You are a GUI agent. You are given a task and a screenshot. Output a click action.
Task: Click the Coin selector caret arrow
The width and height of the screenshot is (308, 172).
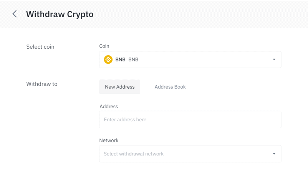(x=274, y=60)
